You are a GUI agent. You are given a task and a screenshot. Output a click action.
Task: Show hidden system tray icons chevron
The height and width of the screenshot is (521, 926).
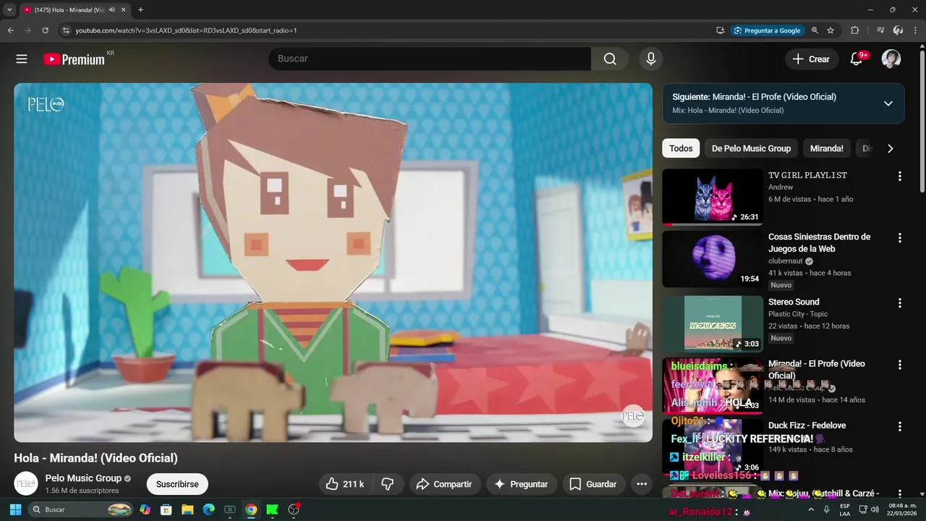(811, 509)
